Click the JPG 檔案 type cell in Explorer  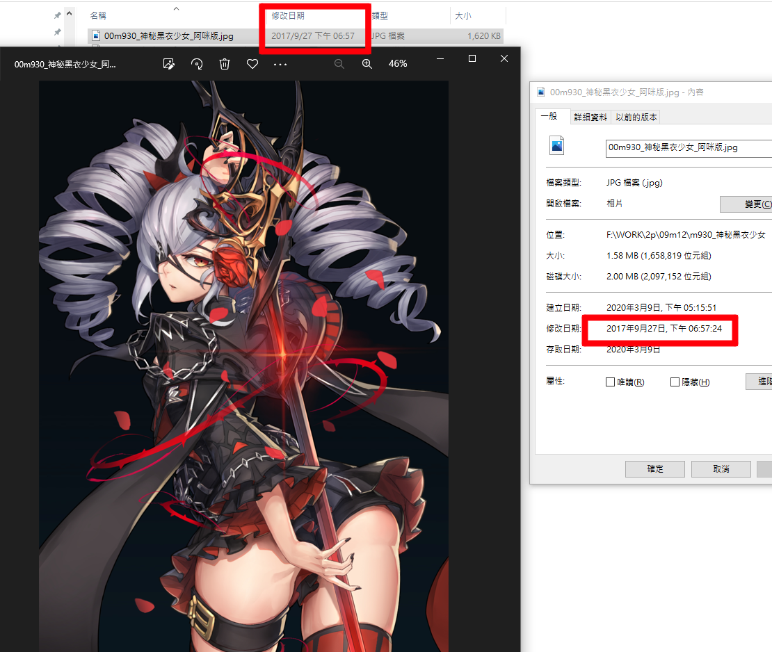388,36
